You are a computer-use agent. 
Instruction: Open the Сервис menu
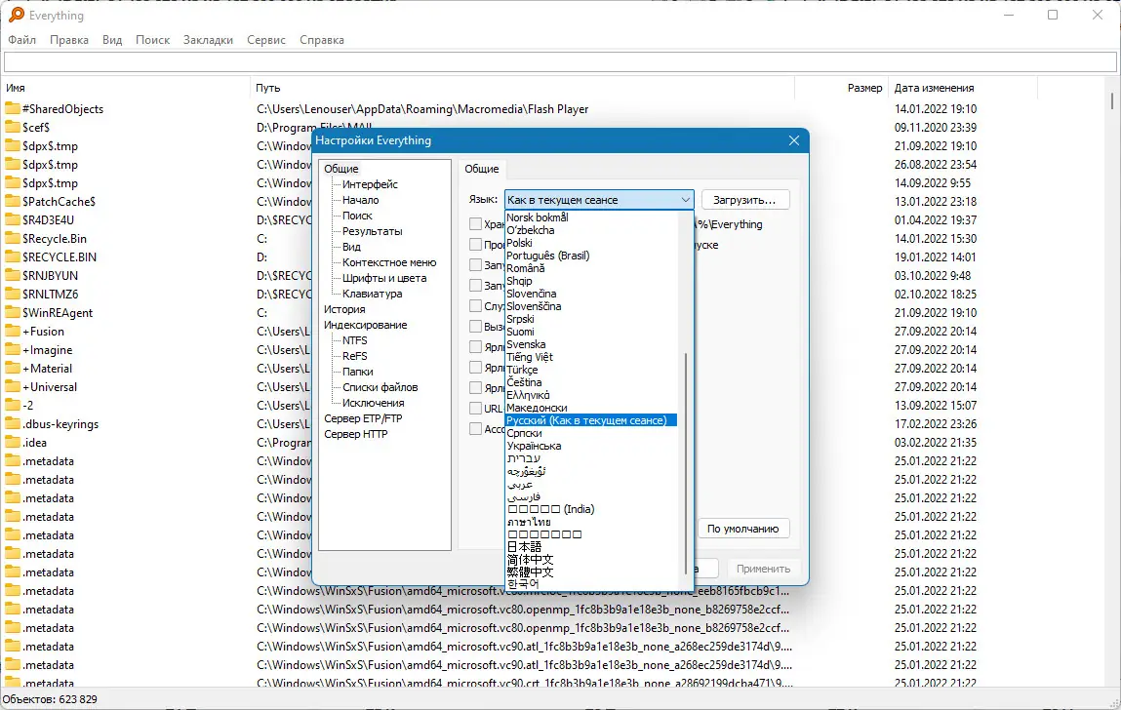pyautogui.click(x=266, y=40)
